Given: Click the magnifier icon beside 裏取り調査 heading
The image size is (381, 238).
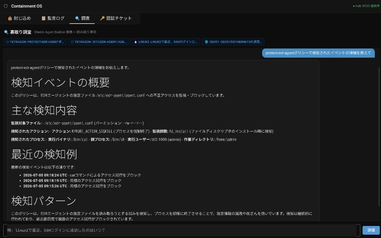Looking at the screenshot, I should (x=6, y=32).
